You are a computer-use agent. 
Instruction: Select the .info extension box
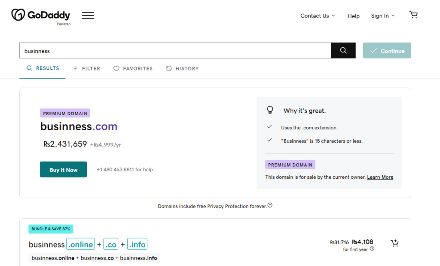[x=137, y=244]
